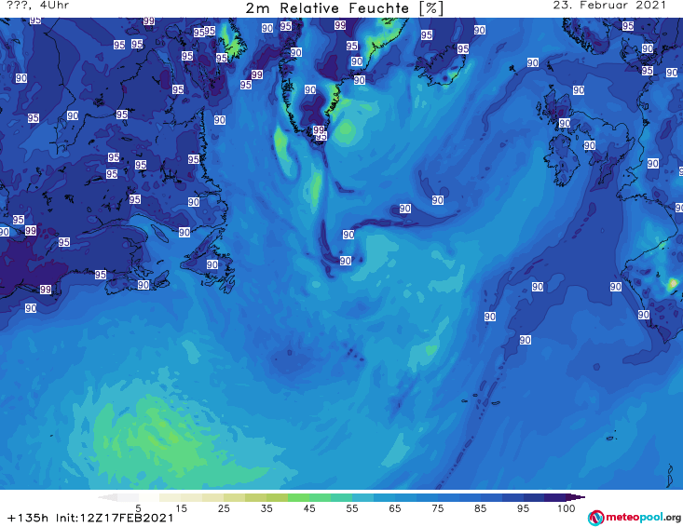Click legend value 15

(x=181, y=508)
